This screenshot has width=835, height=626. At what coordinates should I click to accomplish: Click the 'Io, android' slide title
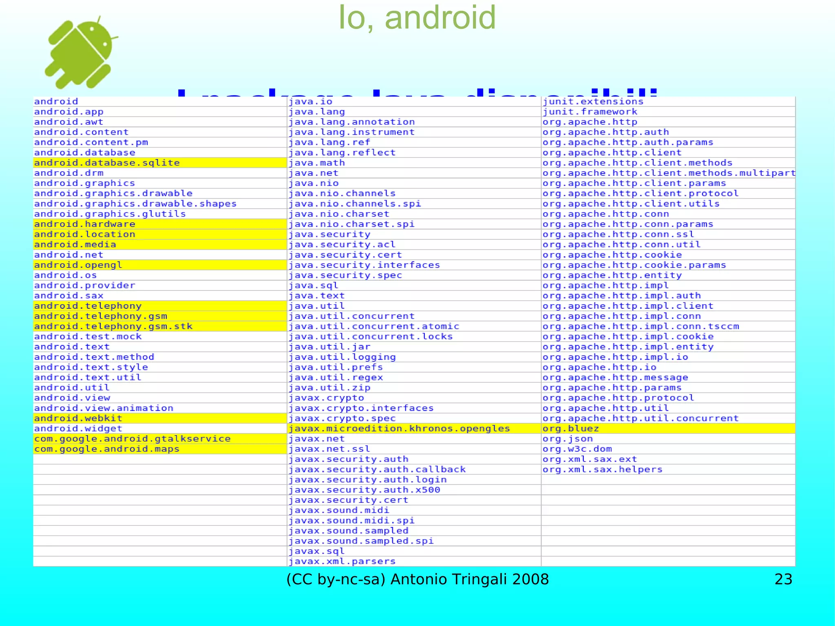[417, 18]
